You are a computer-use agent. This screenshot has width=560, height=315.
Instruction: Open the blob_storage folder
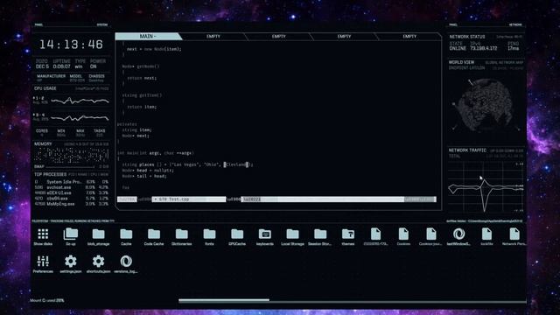pos(98,234)
